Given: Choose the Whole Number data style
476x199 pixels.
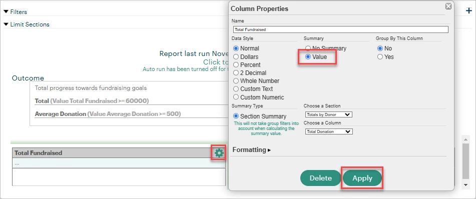Looking at the screenshot, I should tap(236, 81).
